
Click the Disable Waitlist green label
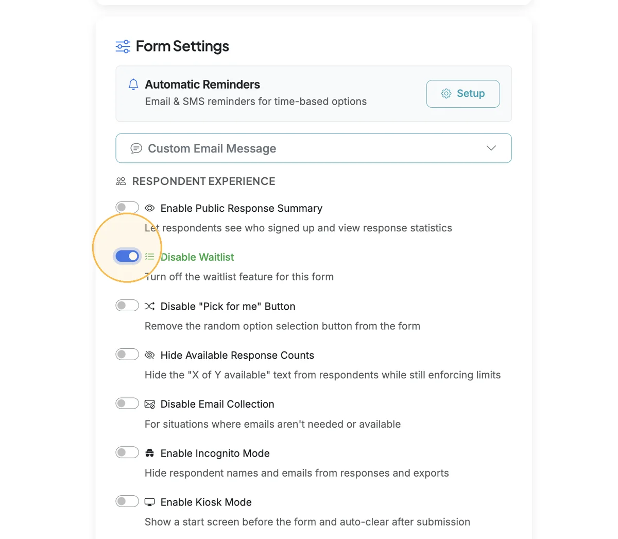click(x=197, y=257)
